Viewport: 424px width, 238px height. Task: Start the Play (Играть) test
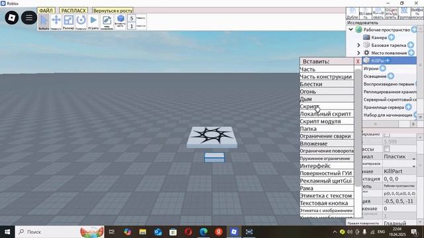click(x=93, y=22)
